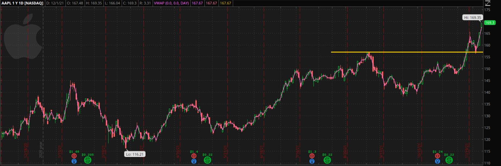Click the earnings phone icon under $1.68
The image size is (501, 166).
[x=74, y=156]
